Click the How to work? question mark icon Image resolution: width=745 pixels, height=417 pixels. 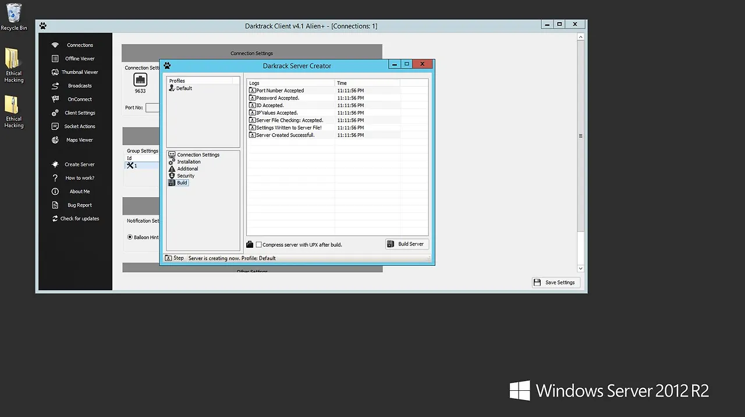click(x=55, y=178)
